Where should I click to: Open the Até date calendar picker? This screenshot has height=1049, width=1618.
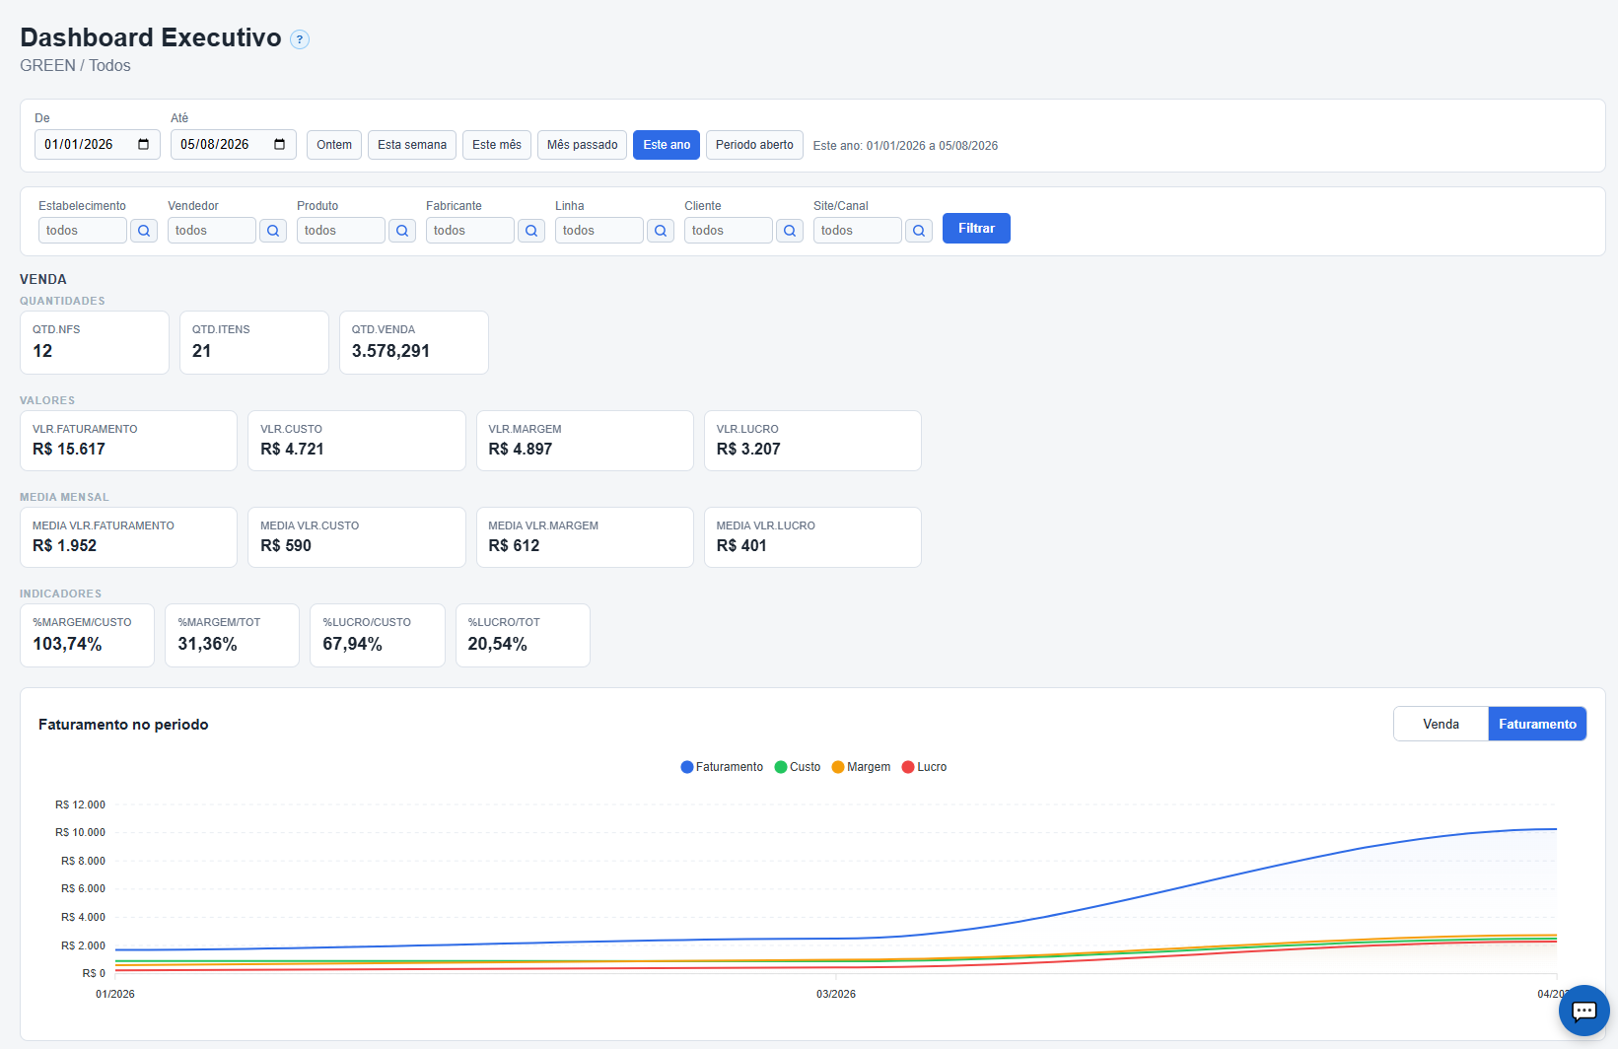[280, 145]
